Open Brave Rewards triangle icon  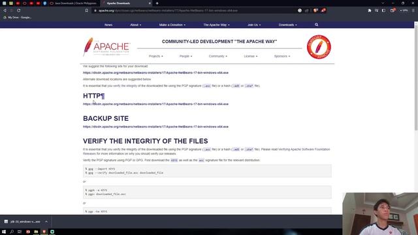pyautogui.click(x=323, y=10)
